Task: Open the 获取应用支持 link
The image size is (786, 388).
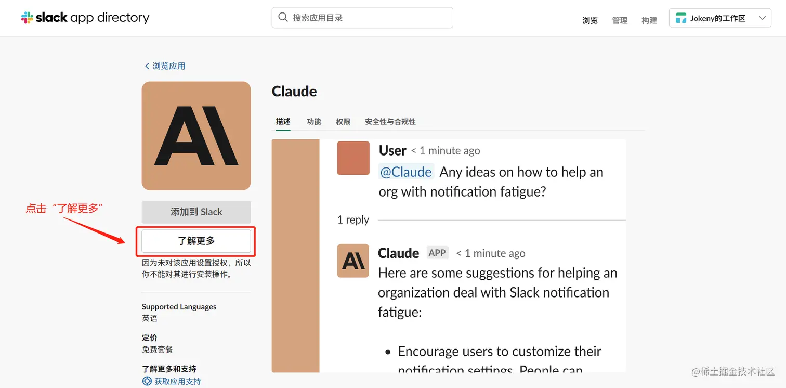Action: pyautogui.click(x=178, y=381)
